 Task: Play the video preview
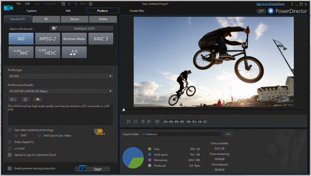pos(129,122)
